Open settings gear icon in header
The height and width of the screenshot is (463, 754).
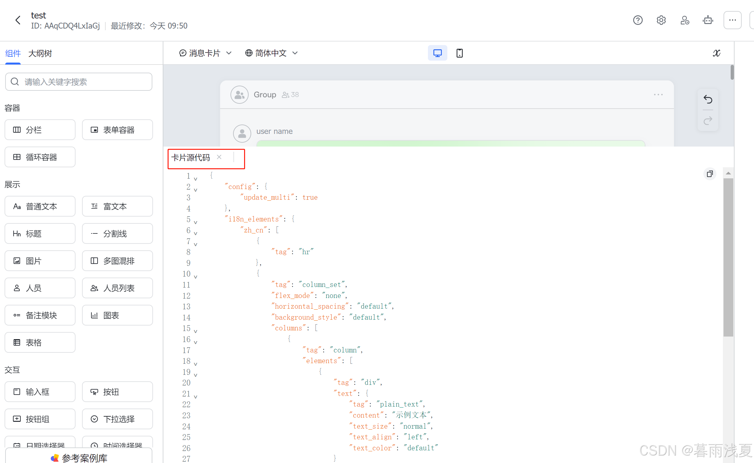pos(661,20)
